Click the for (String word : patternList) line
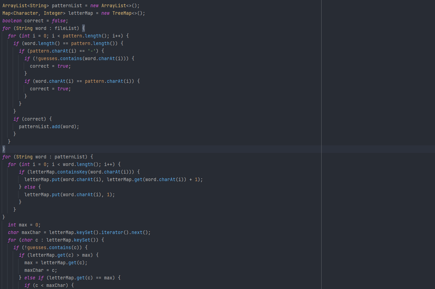The image size is (435, 289). click(48, 157)
